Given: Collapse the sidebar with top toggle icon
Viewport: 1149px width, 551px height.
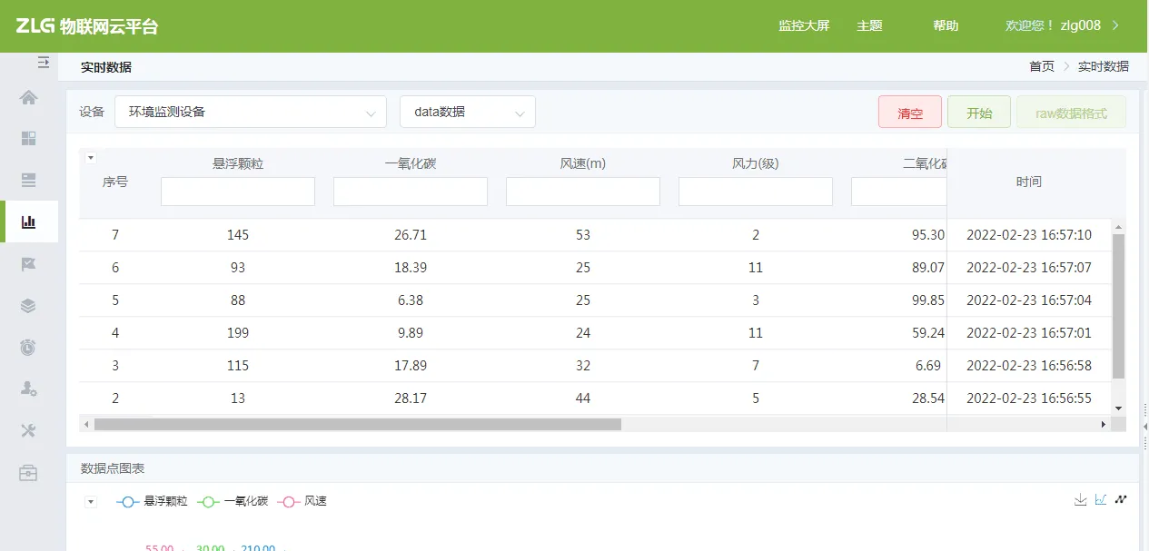Looking at the screenshot, I should [x=43, y=63].
